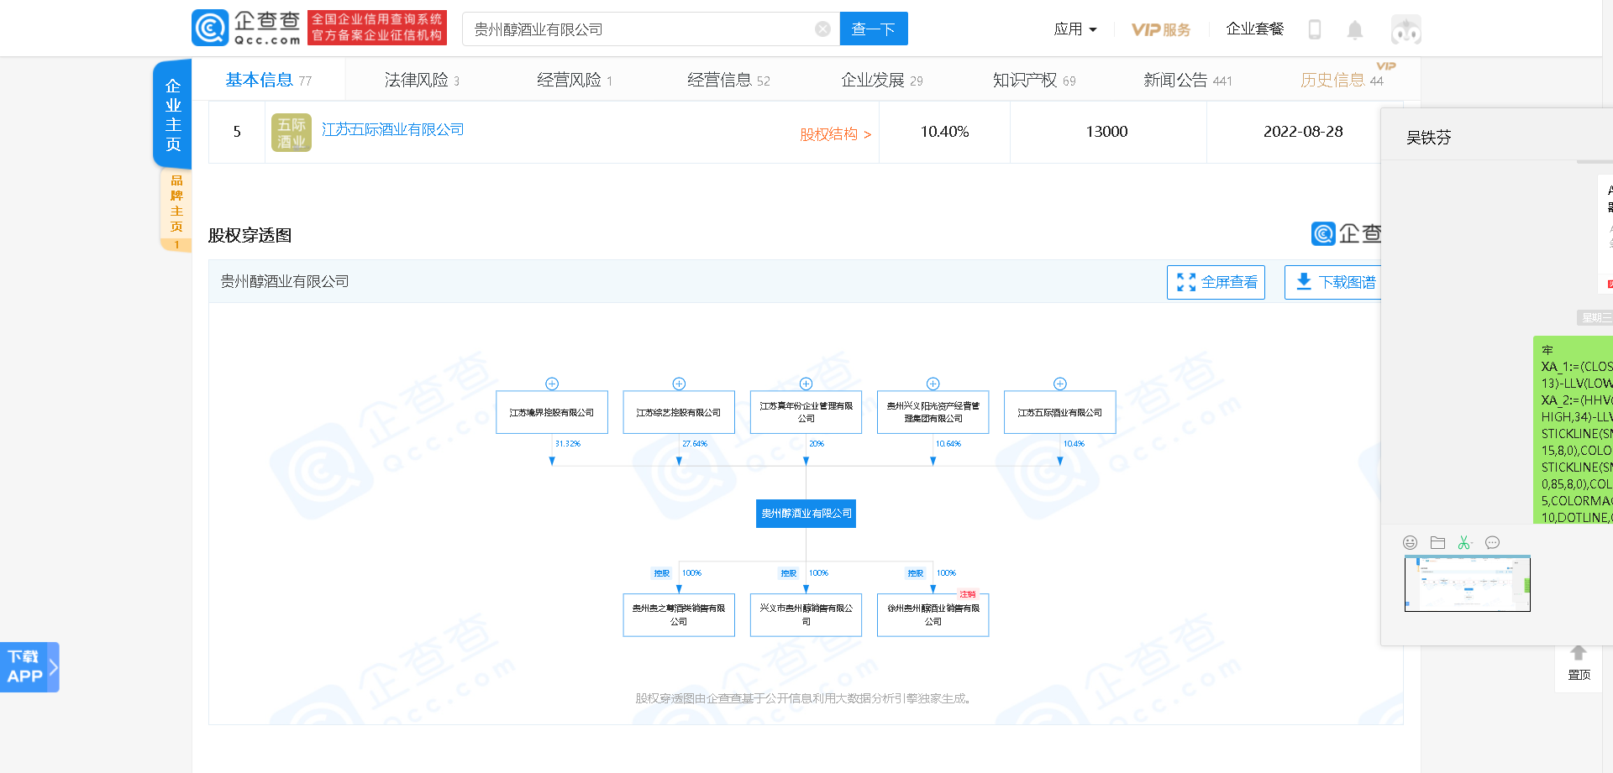Click the 27.64% share label in chart

695,444
